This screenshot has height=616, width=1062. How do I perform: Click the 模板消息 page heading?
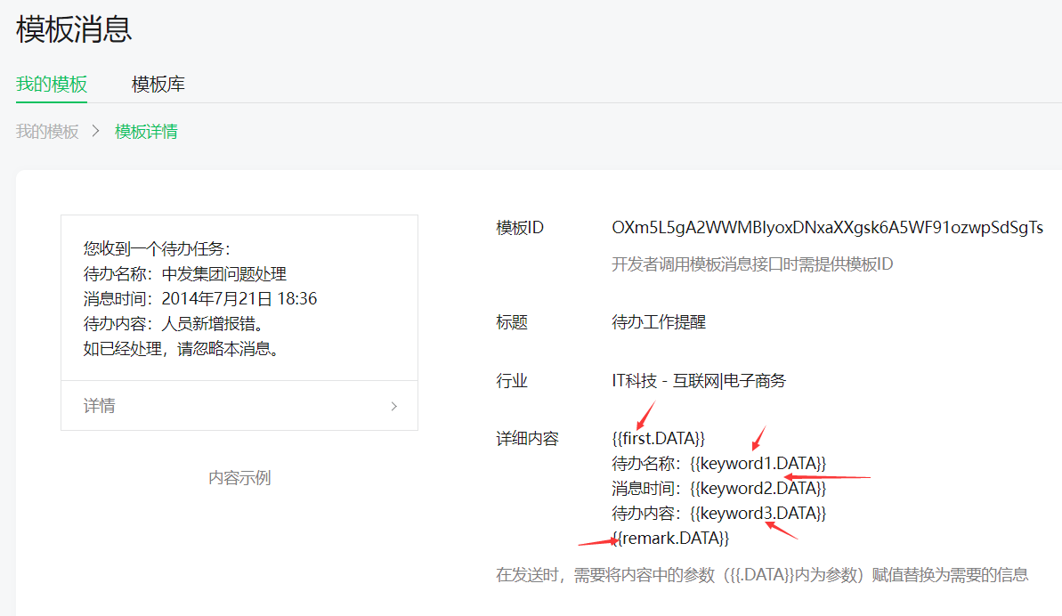pyautogui.click(x=74, y=29)
